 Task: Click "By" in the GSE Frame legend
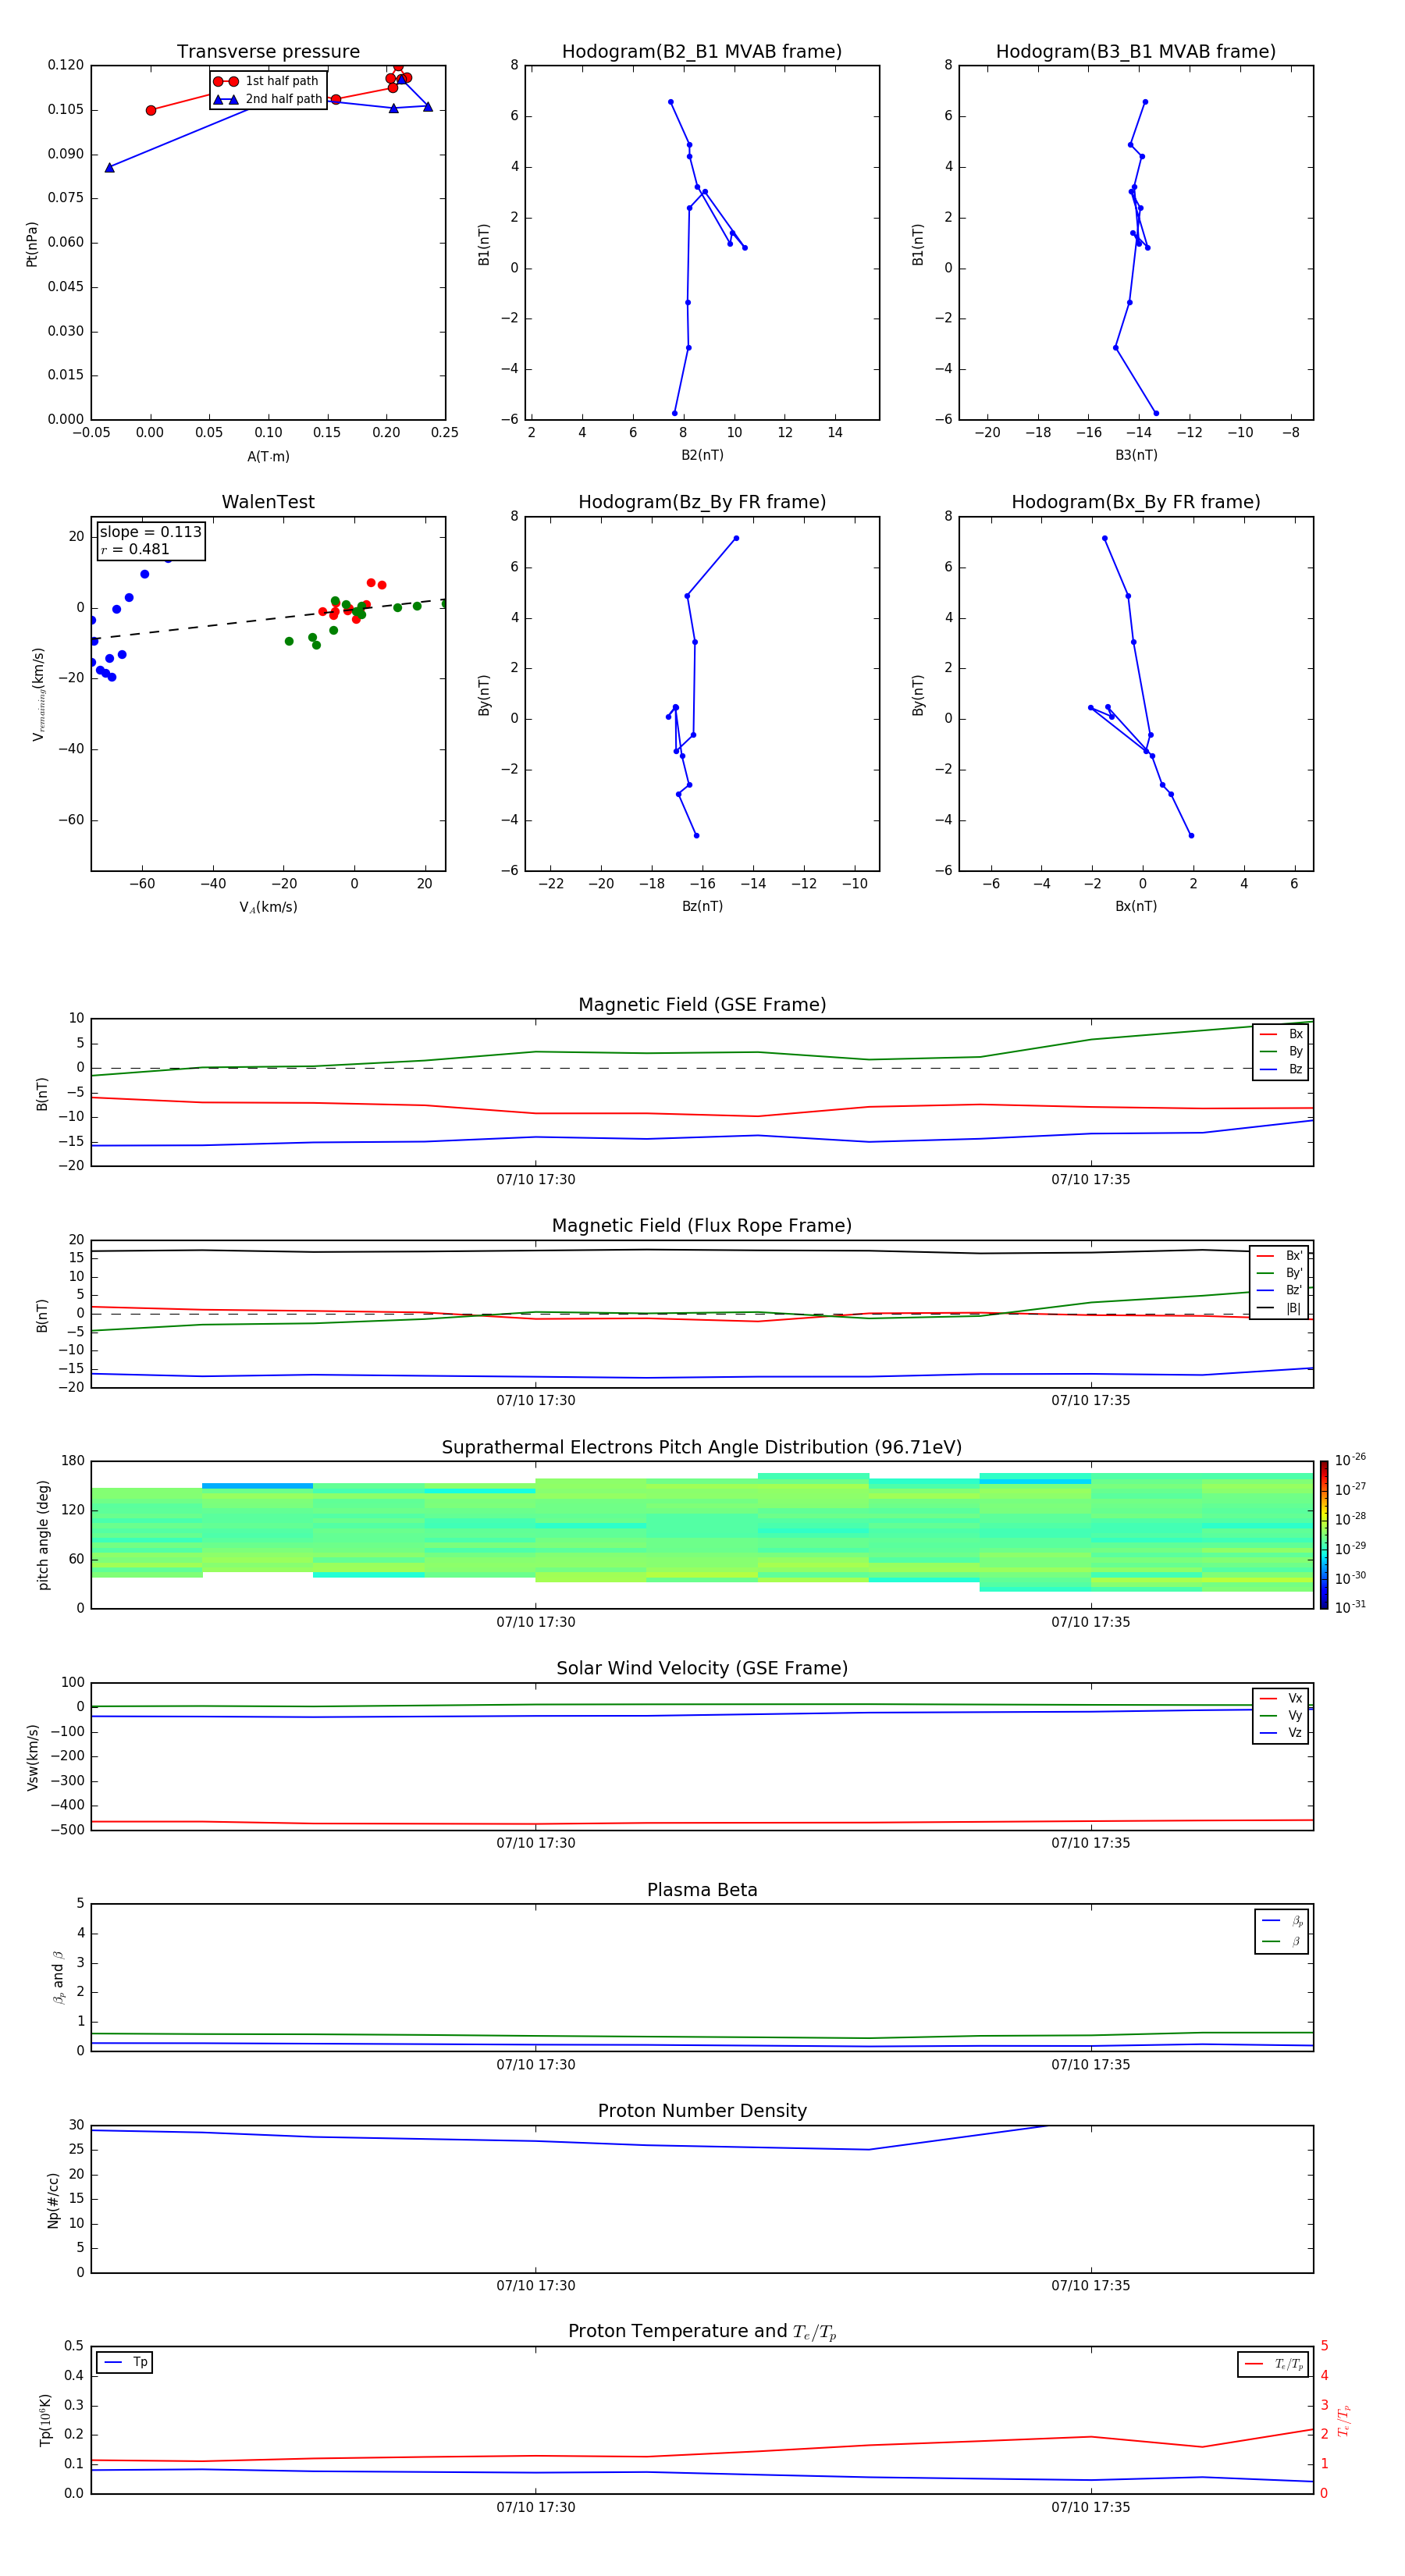click(x=1295, y=1052)
